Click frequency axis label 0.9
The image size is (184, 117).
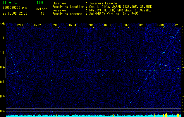pos(2,67)
